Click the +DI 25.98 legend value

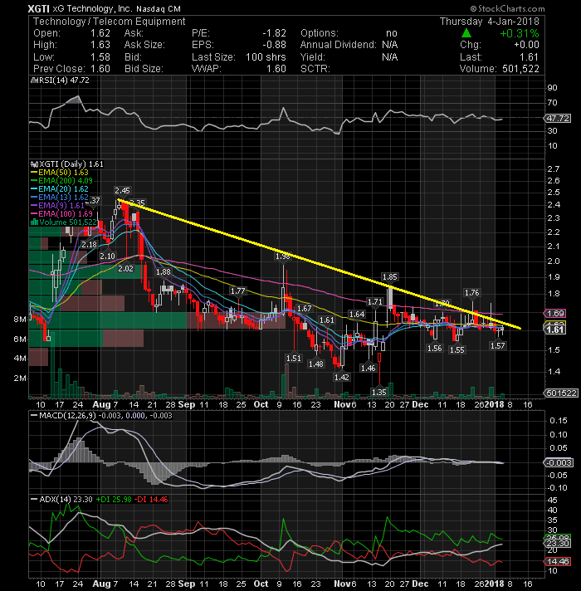click(114, 500)
